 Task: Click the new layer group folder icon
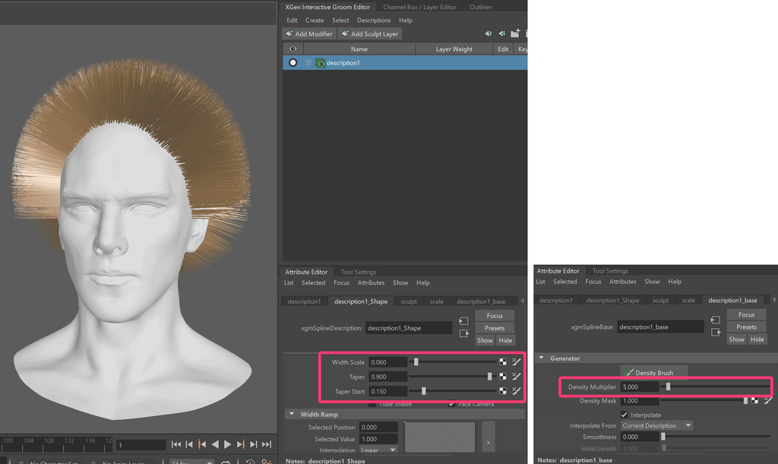click(x=515, y=34)
